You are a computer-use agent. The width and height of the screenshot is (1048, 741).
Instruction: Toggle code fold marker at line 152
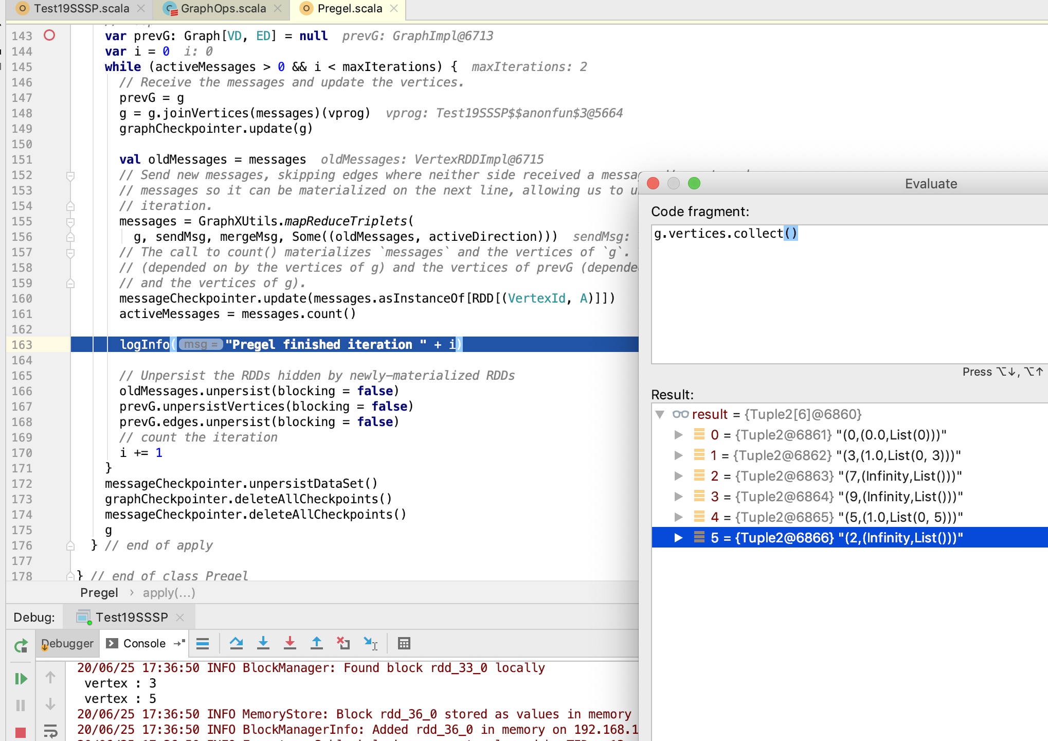[x=70, y=176]
